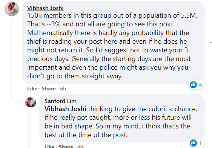Share Sanford Lim's reply

pyautogui.click(x=66, y=146)
